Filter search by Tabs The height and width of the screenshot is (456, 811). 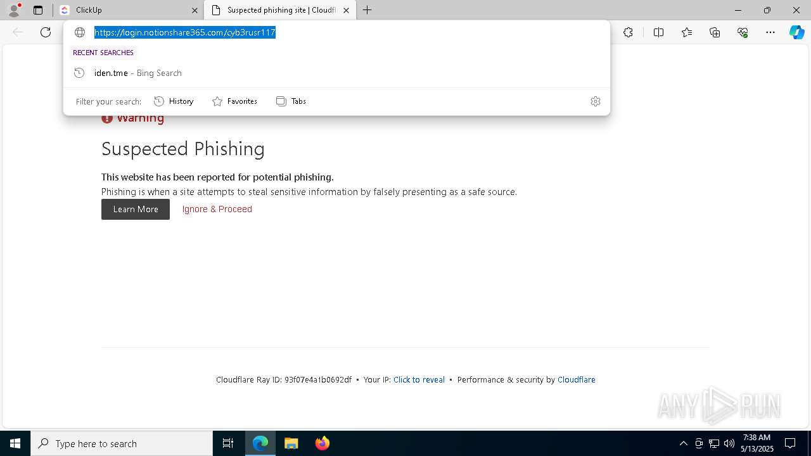[291, 101]
